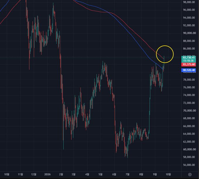
Task: Click the 5월 label on time axis
Action: click(100, 174)
